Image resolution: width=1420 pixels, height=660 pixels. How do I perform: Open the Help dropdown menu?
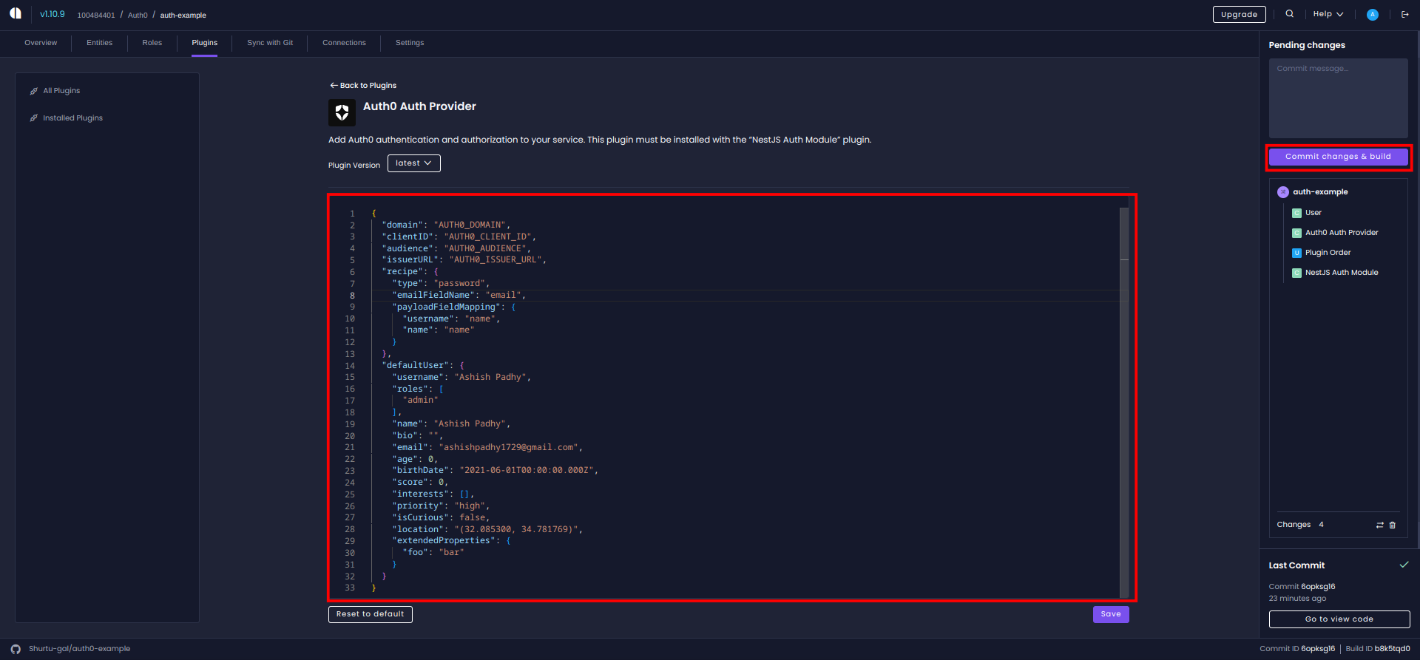pos(1328,14)
